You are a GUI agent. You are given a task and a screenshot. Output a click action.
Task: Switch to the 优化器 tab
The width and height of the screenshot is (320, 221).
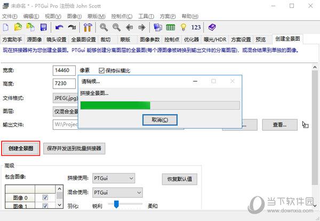(191, 40)
